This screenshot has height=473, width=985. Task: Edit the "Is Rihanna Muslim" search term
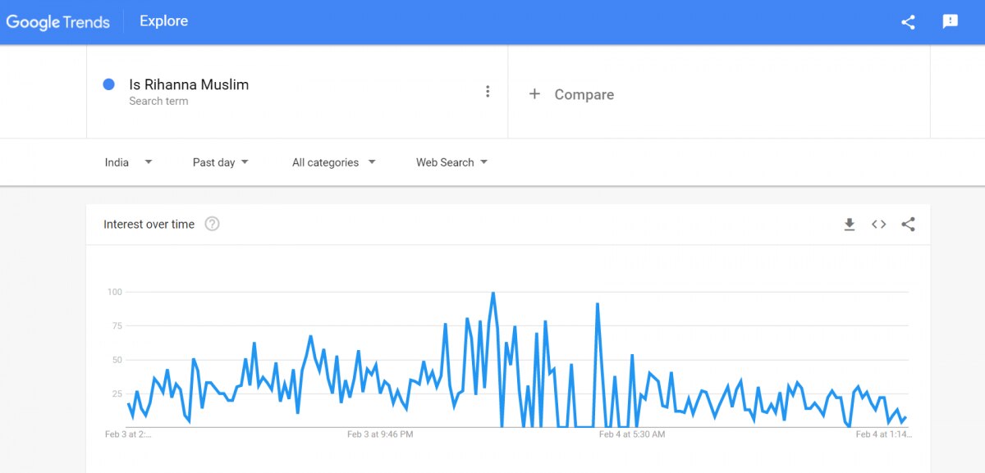(x=189, y=84)
